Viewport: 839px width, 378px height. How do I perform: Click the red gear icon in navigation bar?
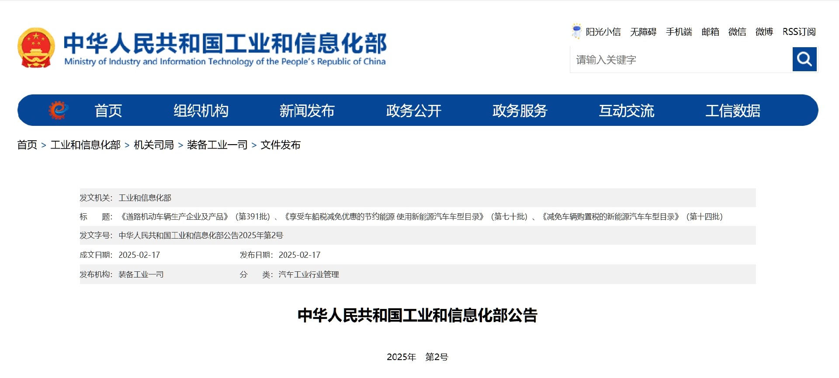58,110
